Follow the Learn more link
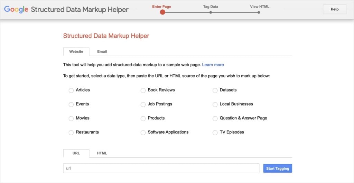 click(x=213, y=65)
